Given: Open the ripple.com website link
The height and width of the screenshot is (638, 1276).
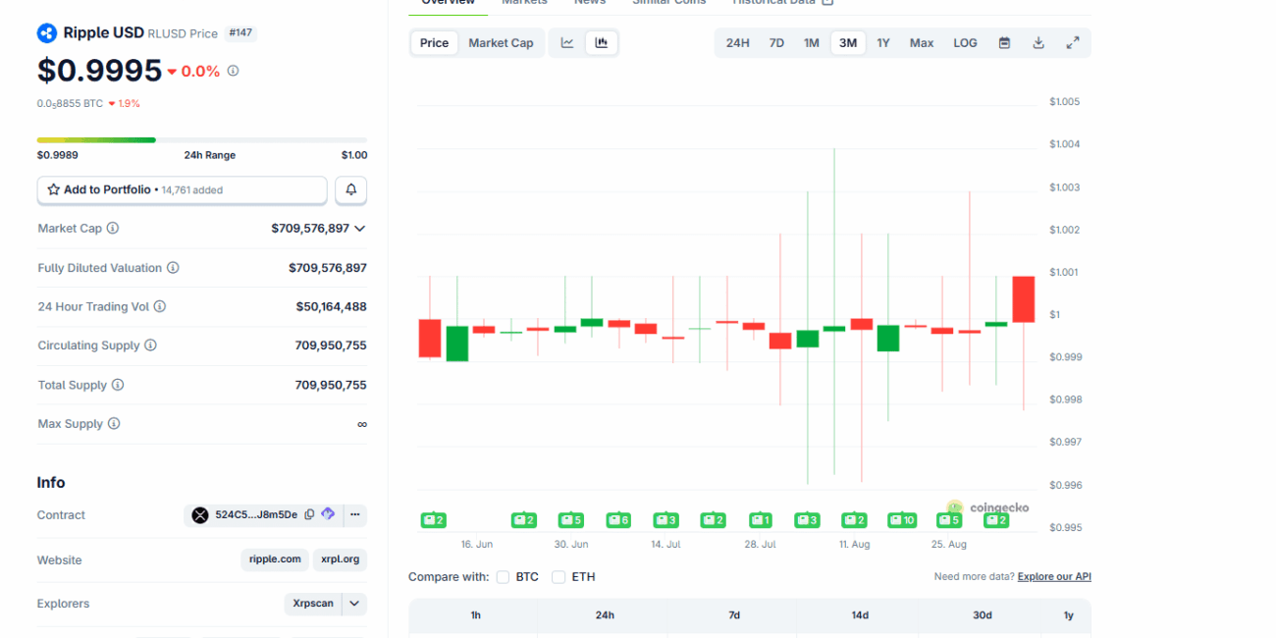Looking at the screenshot, I should pyautogui.click(x=275, y=559).
